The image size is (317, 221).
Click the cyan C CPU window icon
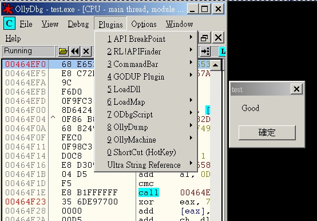pyautogui.click(x=9, y=23)
